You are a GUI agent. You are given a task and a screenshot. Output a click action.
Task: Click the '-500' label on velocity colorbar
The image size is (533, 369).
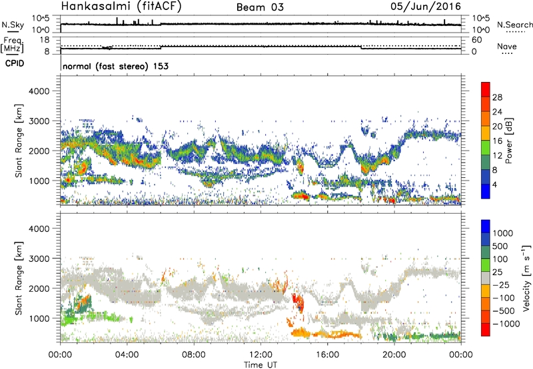(504, 311)
